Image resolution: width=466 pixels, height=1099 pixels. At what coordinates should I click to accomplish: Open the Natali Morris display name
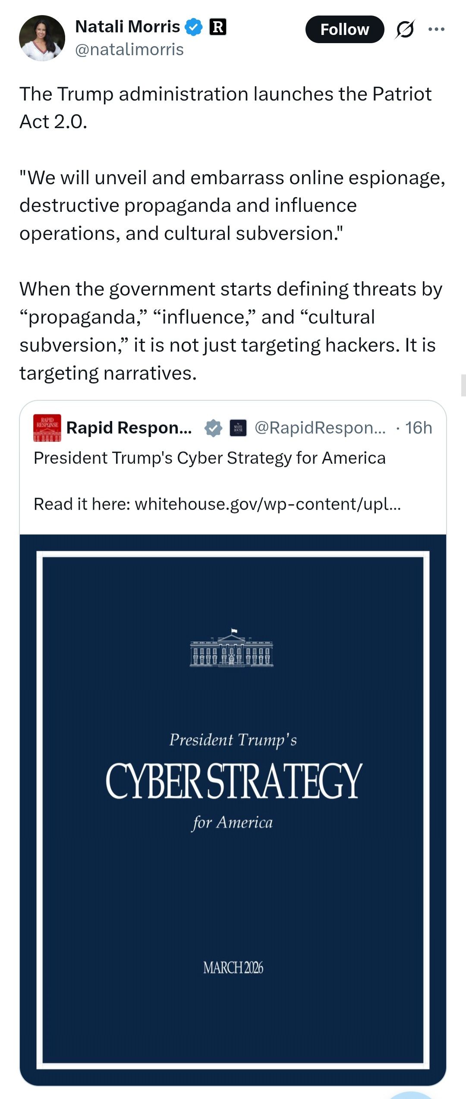tap(127, 27)
